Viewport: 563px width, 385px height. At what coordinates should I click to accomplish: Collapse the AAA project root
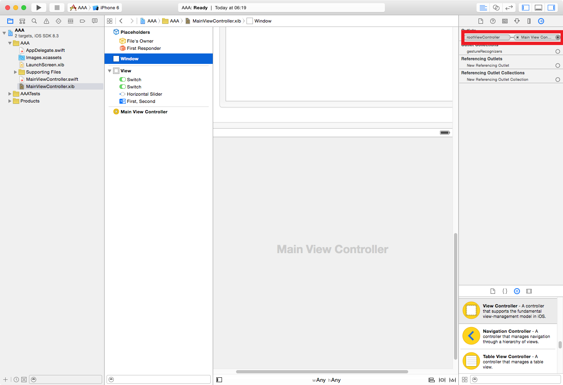tap(4, 33)
